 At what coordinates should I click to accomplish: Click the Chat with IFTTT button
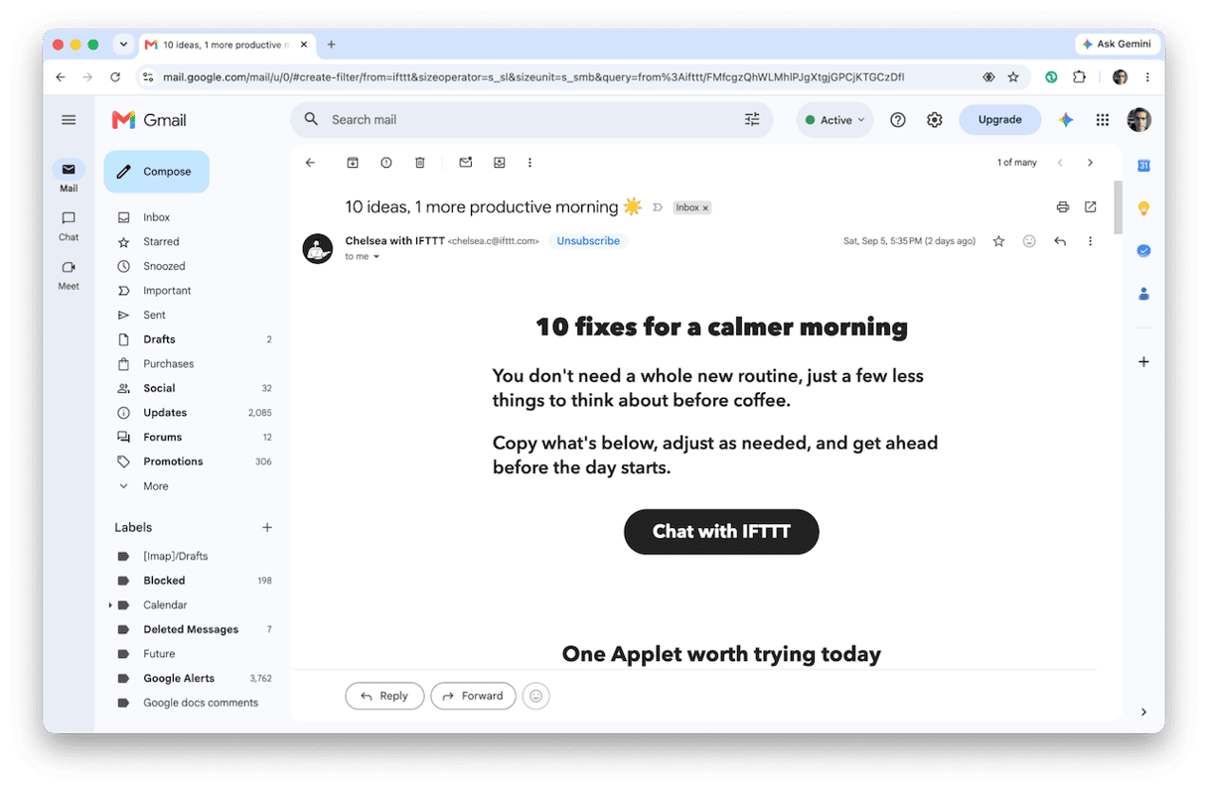tap(721, 532)
